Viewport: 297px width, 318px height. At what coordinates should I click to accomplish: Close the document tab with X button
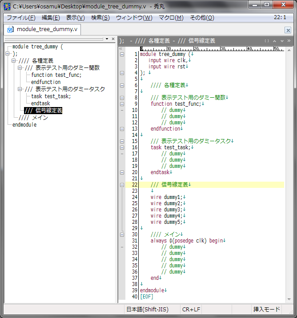288,30
